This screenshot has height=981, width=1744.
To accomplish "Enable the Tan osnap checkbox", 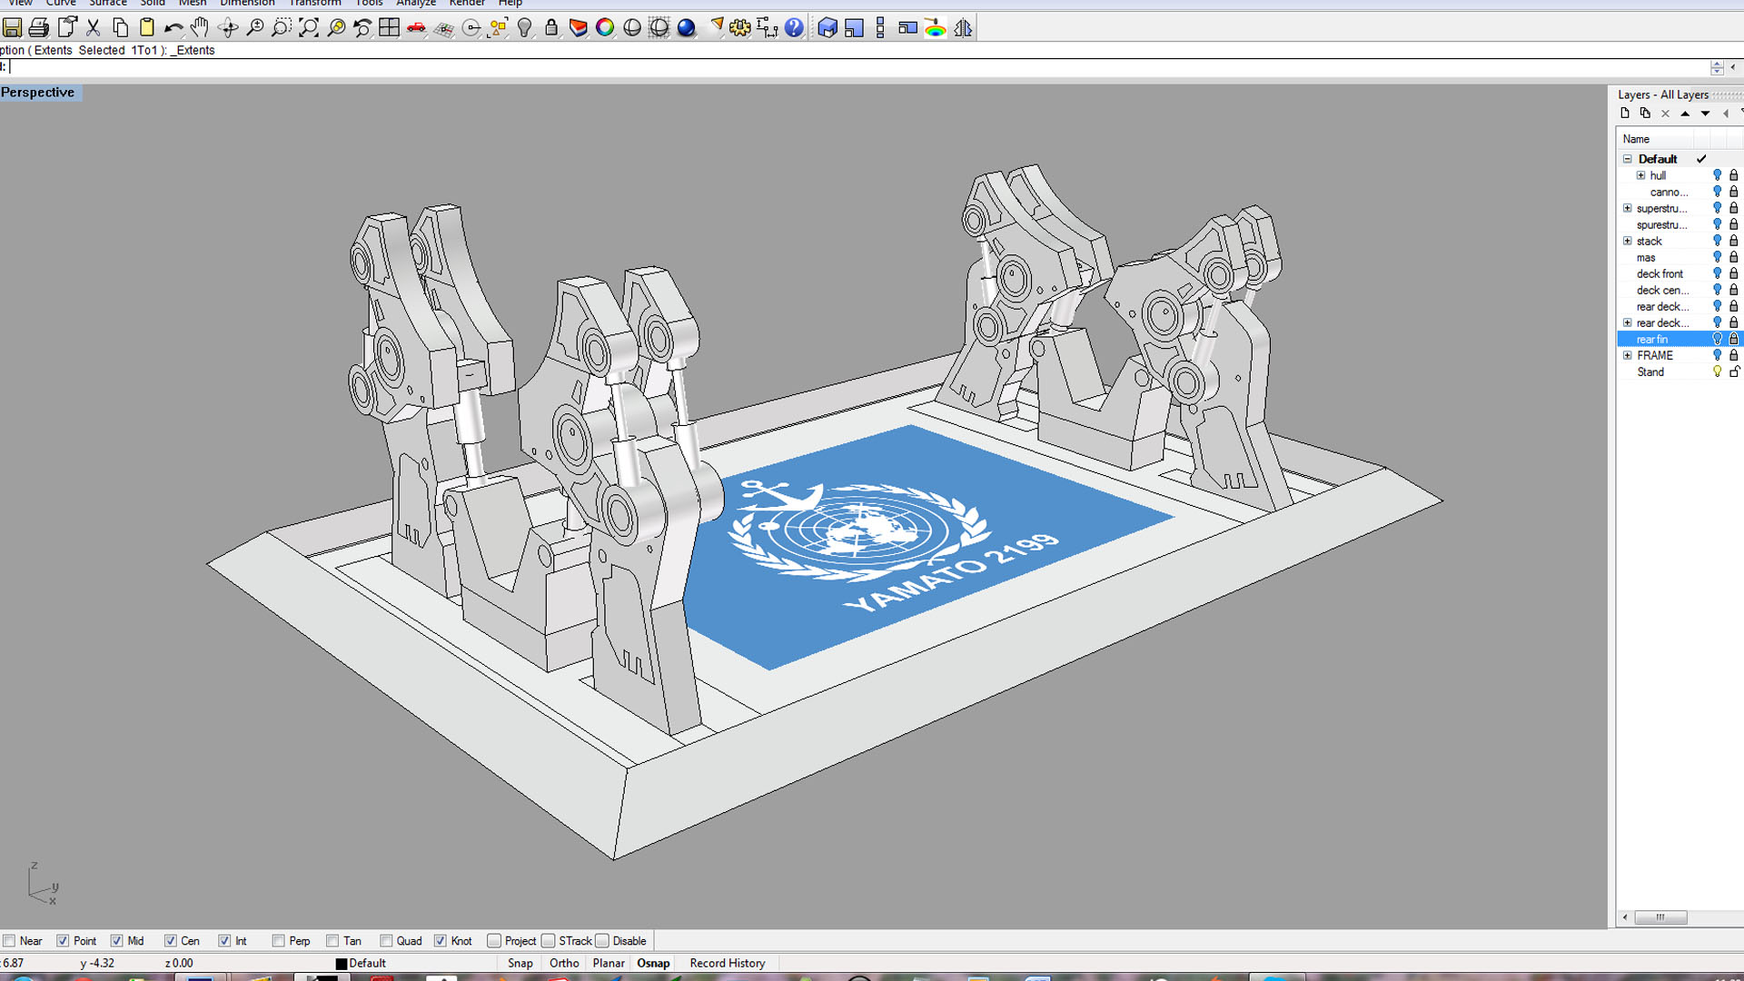I will click(x=332, y=941).
